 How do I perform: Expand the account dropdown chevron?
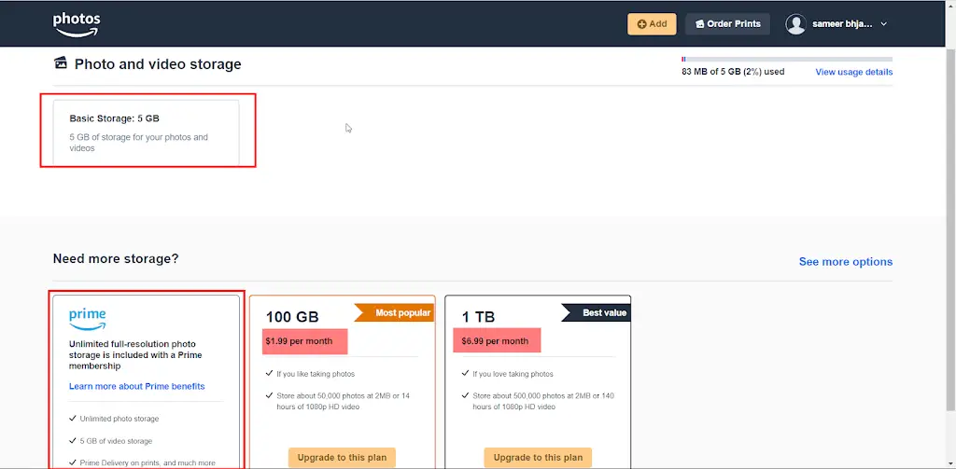[x=884, y=24]
